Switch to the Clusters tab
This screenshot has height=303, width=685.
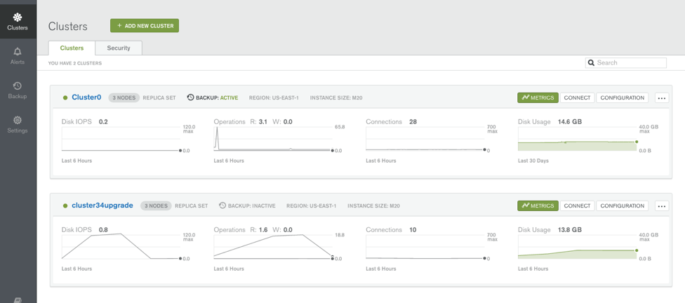click(72, 48)
